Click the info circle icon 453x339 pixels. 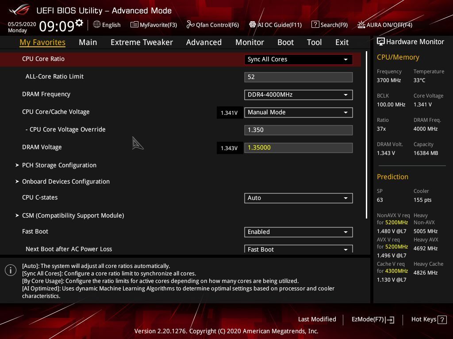tap(11, 271)
